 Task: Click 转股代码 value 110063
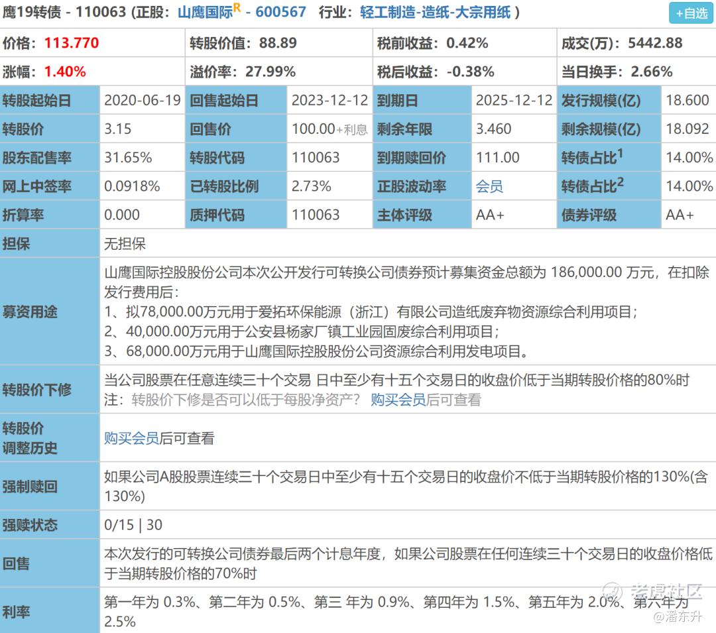pyautogui.click(x=316, y=158)
